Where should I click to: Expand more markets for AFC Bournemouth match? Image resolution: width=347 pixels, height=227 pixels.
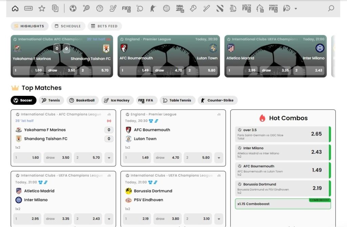tap(219, 158)
